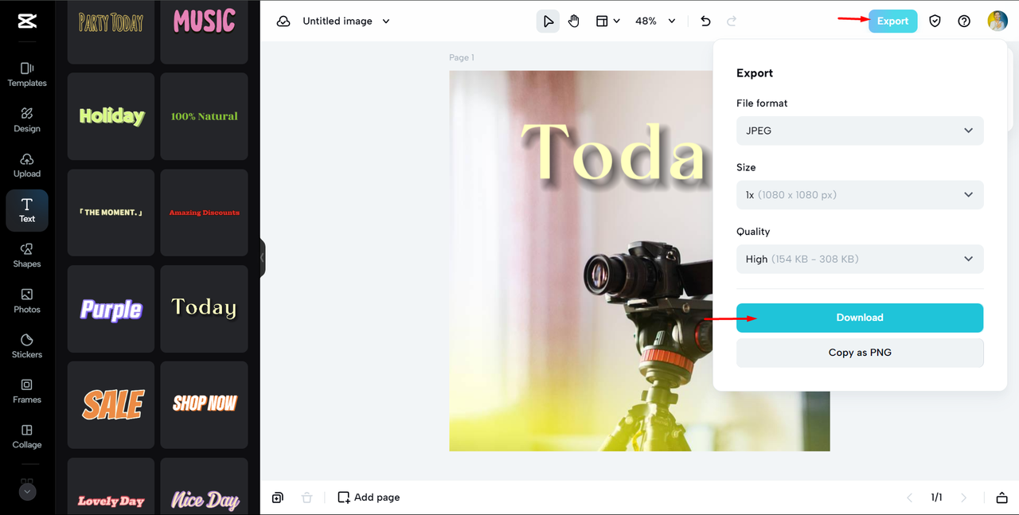The width and height of the screenshot is (1019, 515).
Task: Choose the Lovely Day text preset
Action: tap(111, 486)
